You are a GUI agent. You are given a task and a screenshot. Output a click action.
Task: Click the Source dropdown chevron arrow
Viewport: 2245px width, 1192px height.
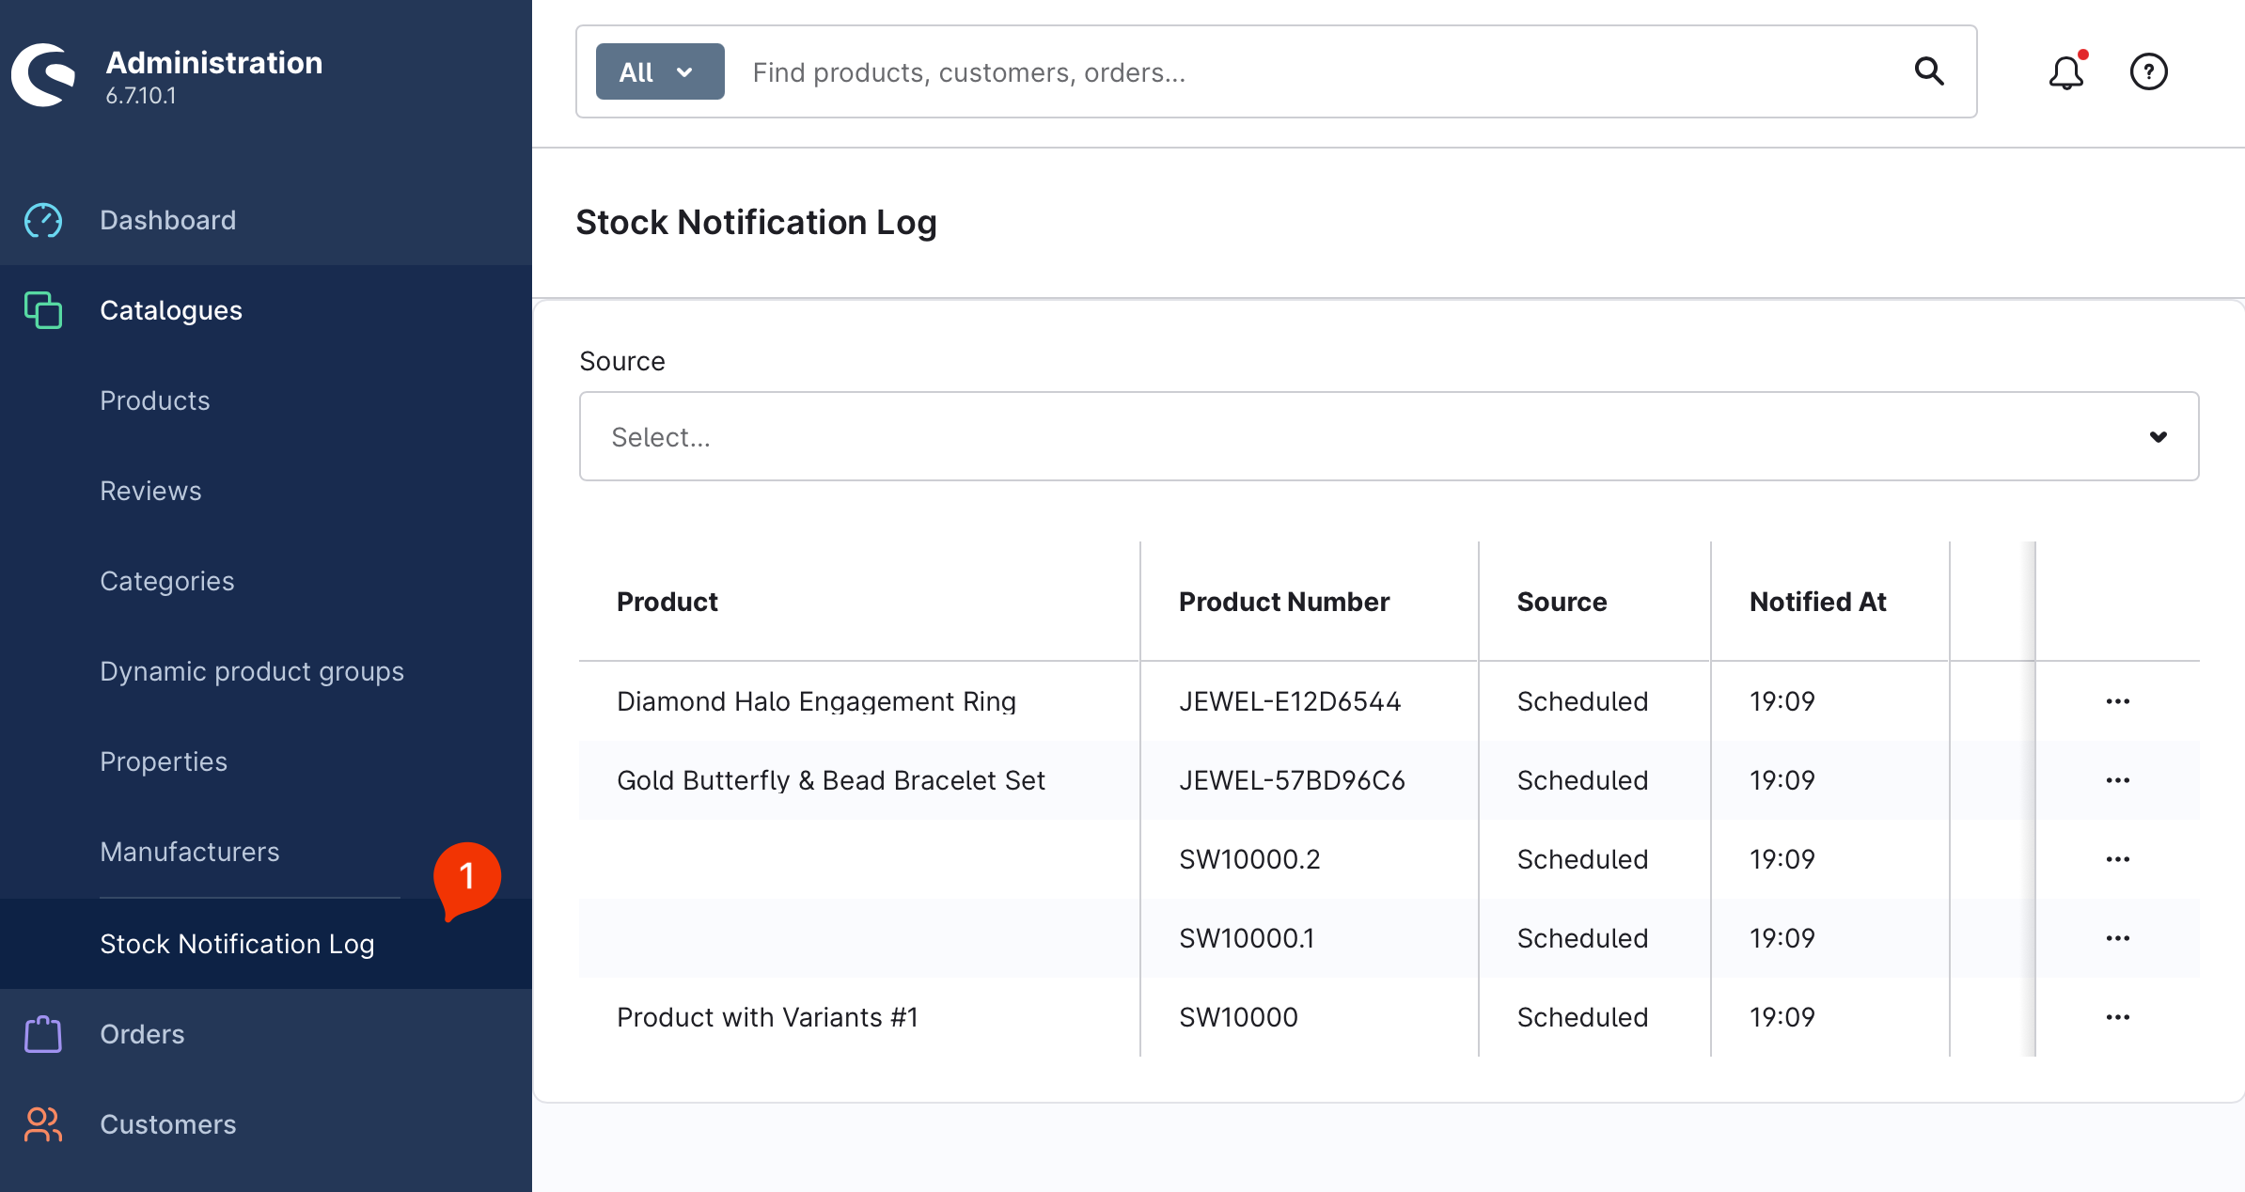pos(2159,437)
